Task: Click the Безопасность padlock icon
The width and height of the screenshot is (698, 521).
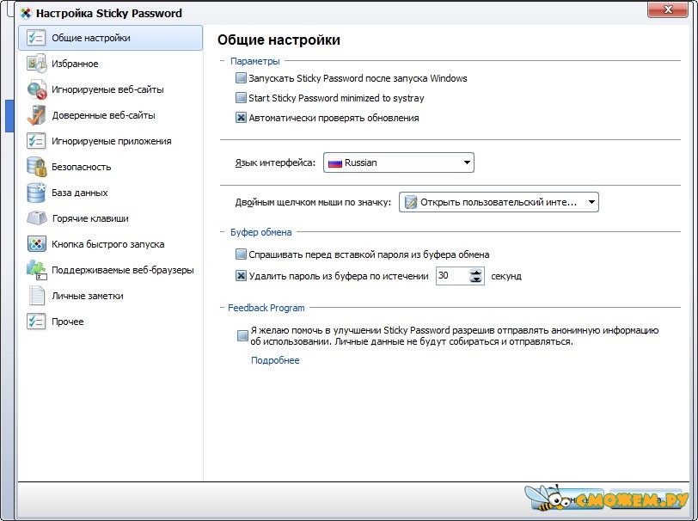Action: 36,167
